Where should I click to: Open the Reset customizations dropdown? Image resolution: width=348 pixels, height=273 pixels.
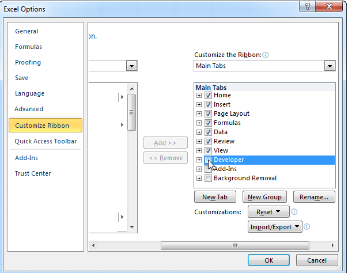point(268,212)
